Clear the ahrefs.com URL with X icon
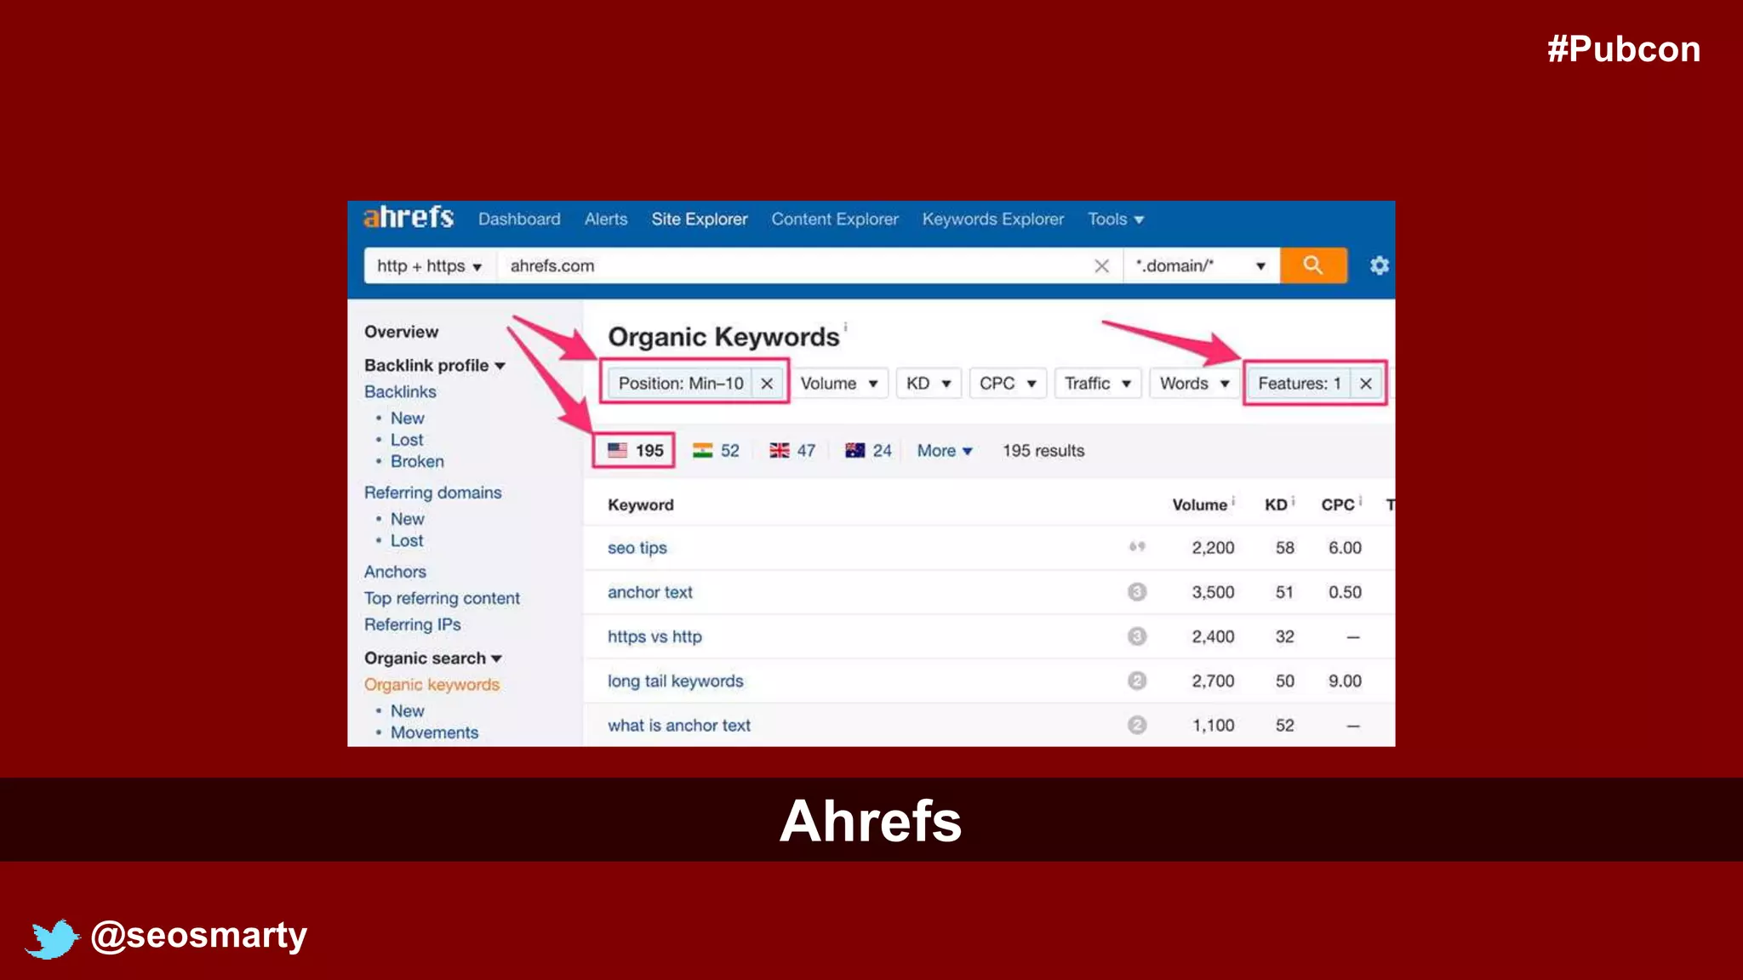 [1101, 266]
